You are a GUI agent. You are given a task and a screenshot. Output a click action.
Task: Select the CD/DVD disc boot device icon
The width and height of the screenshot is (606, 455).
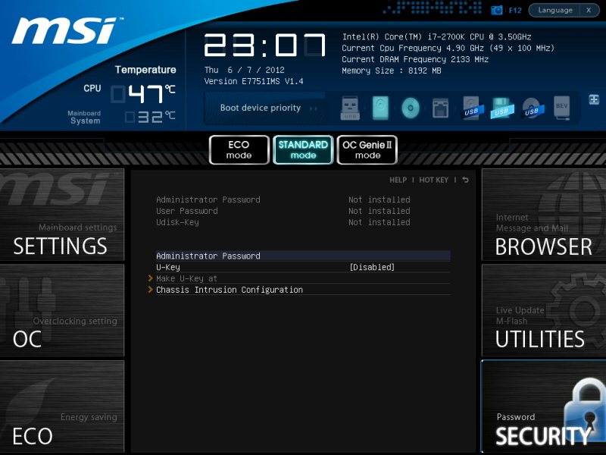click(411, 108)
